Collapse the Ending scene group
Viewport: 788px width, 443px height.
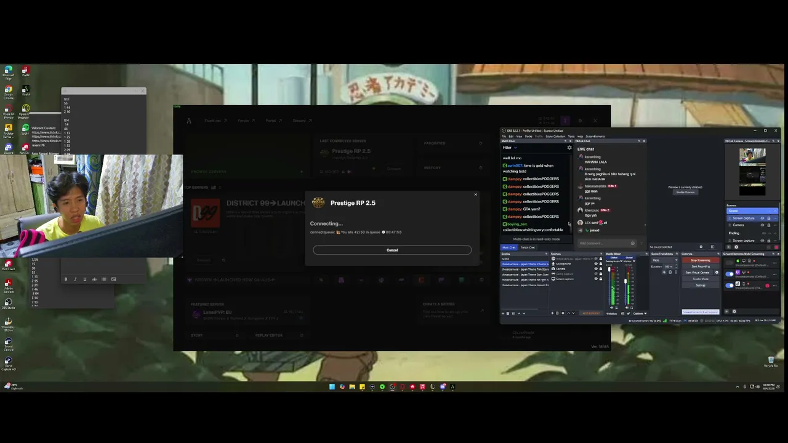[775, 233]
